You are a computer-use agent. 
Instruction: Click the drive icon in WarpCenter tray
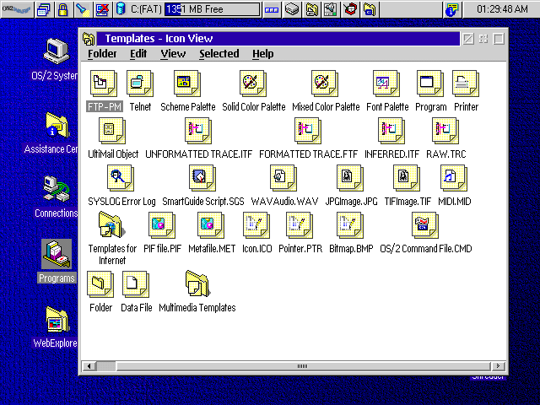(x=291, y=9)
